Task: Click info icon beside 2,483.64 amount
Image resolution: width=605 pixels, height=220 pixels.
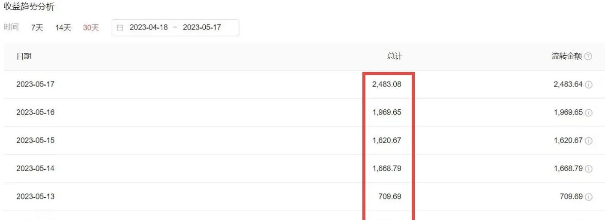Action: 589,85
